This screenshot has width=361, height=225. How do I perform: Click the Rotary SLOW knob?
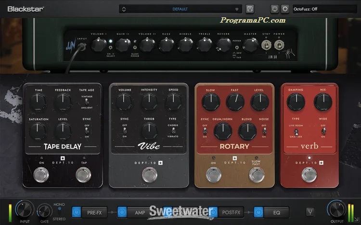click(211, 102)
